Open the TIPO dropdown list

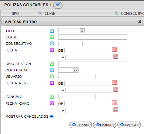[x=82, y=31]
